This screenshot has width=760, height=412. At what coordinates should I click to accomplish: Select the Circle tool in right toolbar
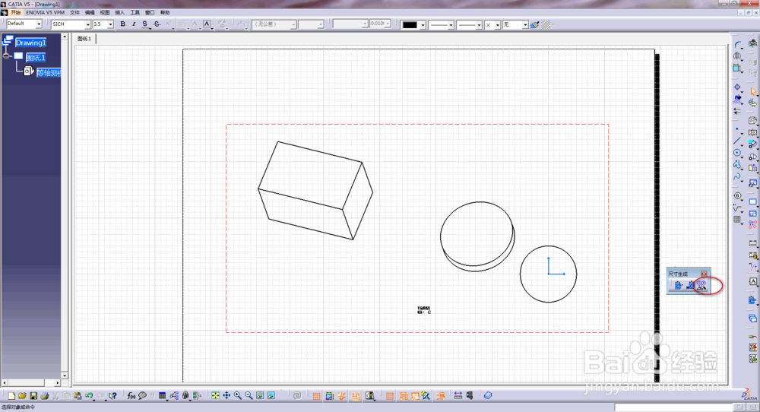point(737,153)
